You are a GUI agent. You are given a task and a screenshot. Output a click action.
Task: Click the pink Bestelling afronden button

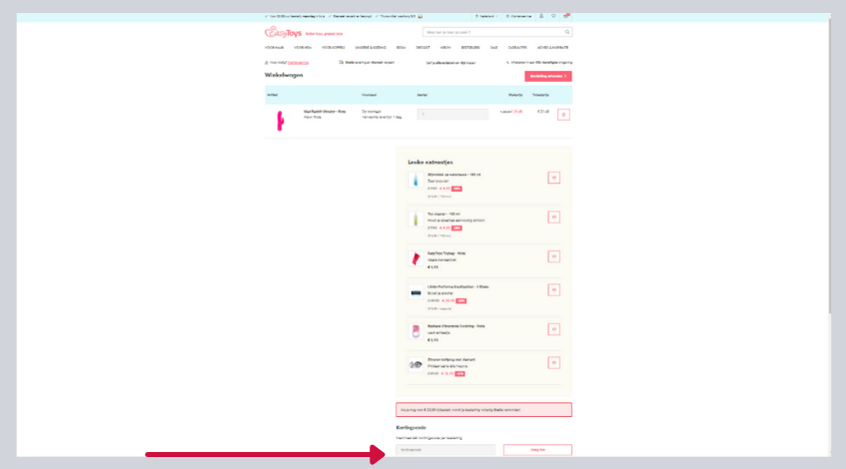click(547, 76)
